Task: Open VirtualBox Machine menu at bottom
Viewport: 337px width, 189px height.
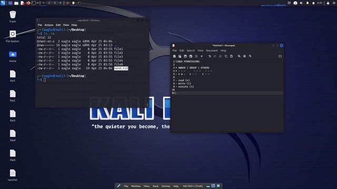Action: (136, 186)
